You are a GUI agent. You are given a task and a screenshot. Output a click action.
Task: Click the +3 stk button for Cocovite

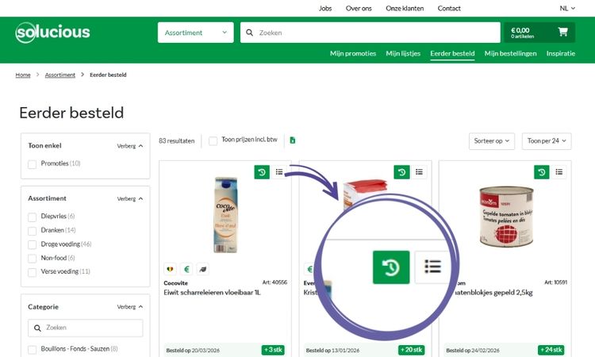pyautogui.click(x=274, y=350)
